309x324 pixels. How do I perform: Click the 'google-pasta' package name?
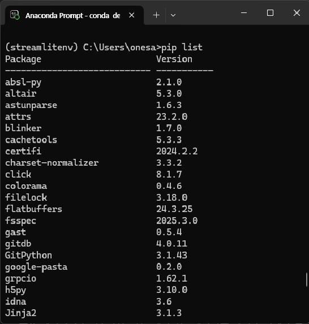click(x=36, y=267)
